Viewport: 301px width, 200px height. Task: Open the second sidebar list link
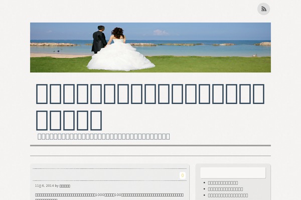click(x=225, y=189)
